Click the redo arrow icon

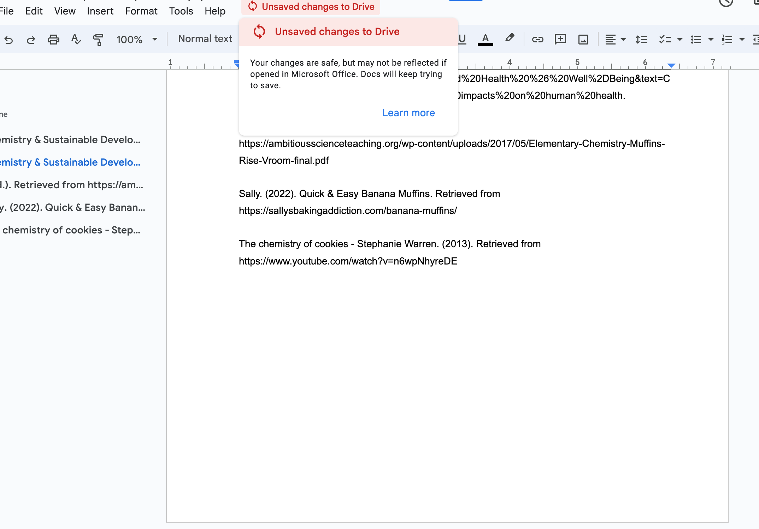(31, 39)
